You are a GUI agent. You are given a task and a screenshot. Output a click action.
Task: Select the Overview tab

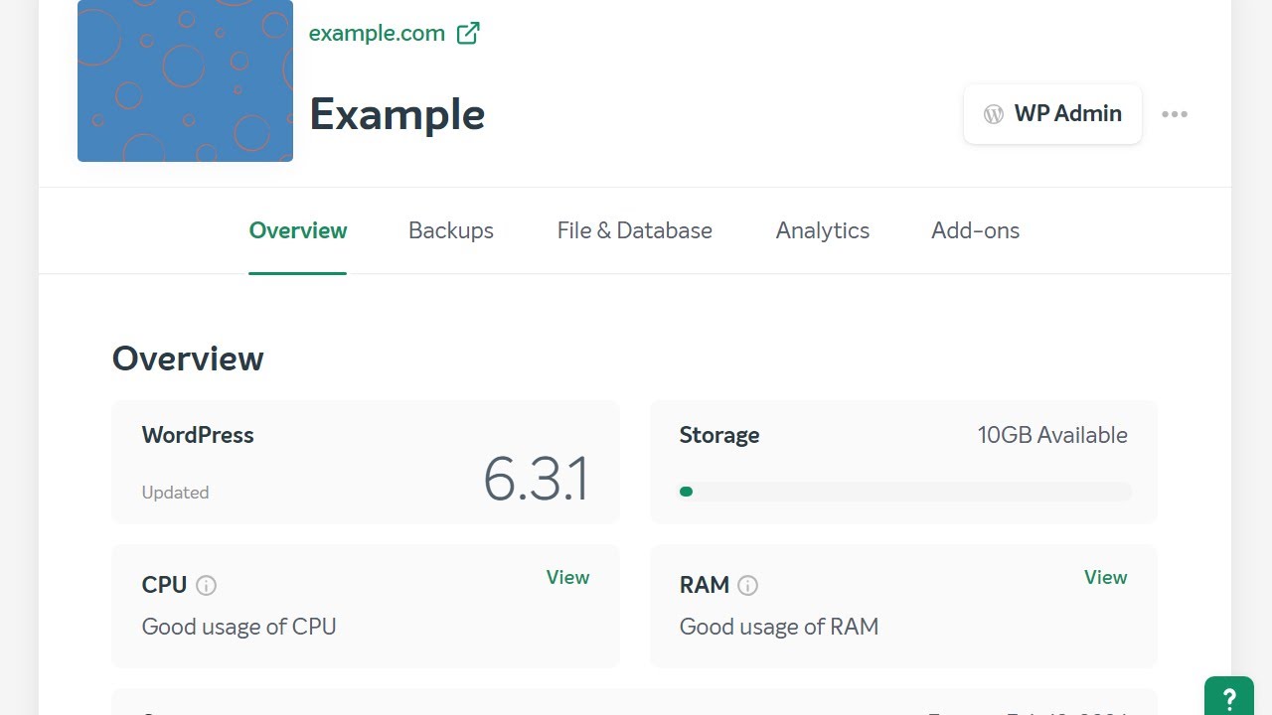tap(298, 230)
